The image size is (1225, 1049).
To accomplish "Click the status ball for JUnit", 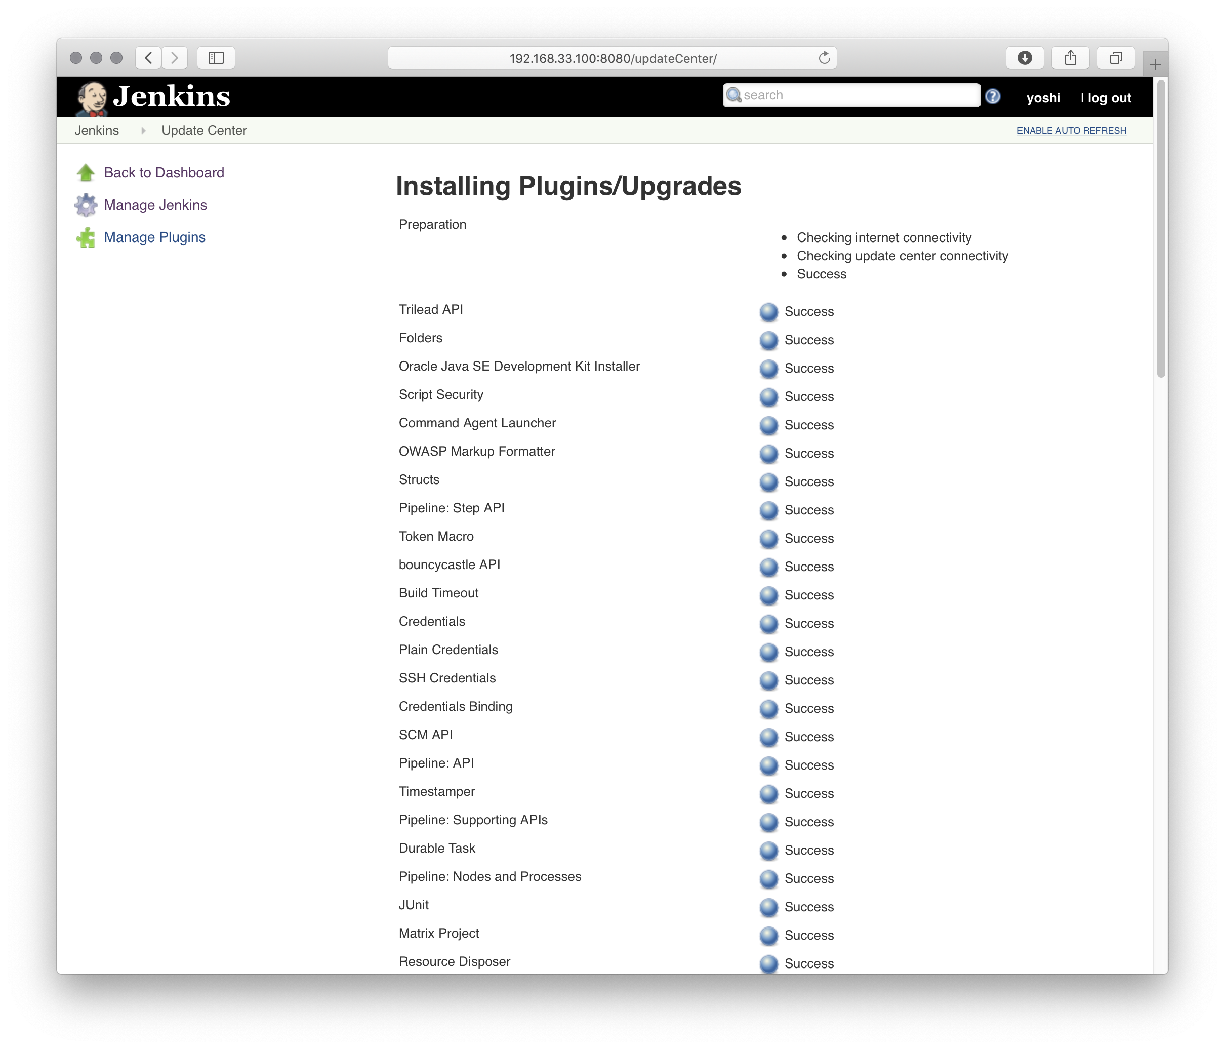I will tap(768, 908).
